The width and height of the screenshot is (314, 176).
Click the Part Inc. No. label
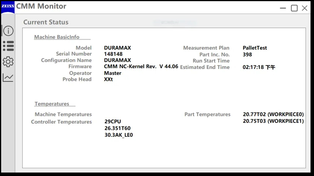(215, 54)
